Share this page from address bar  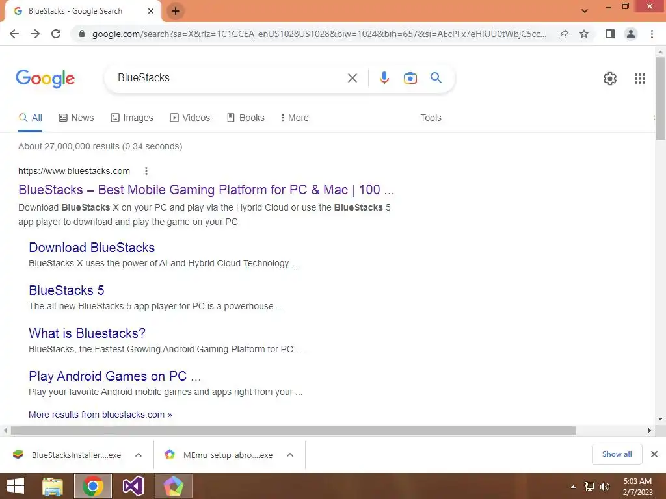coord(563,34)
